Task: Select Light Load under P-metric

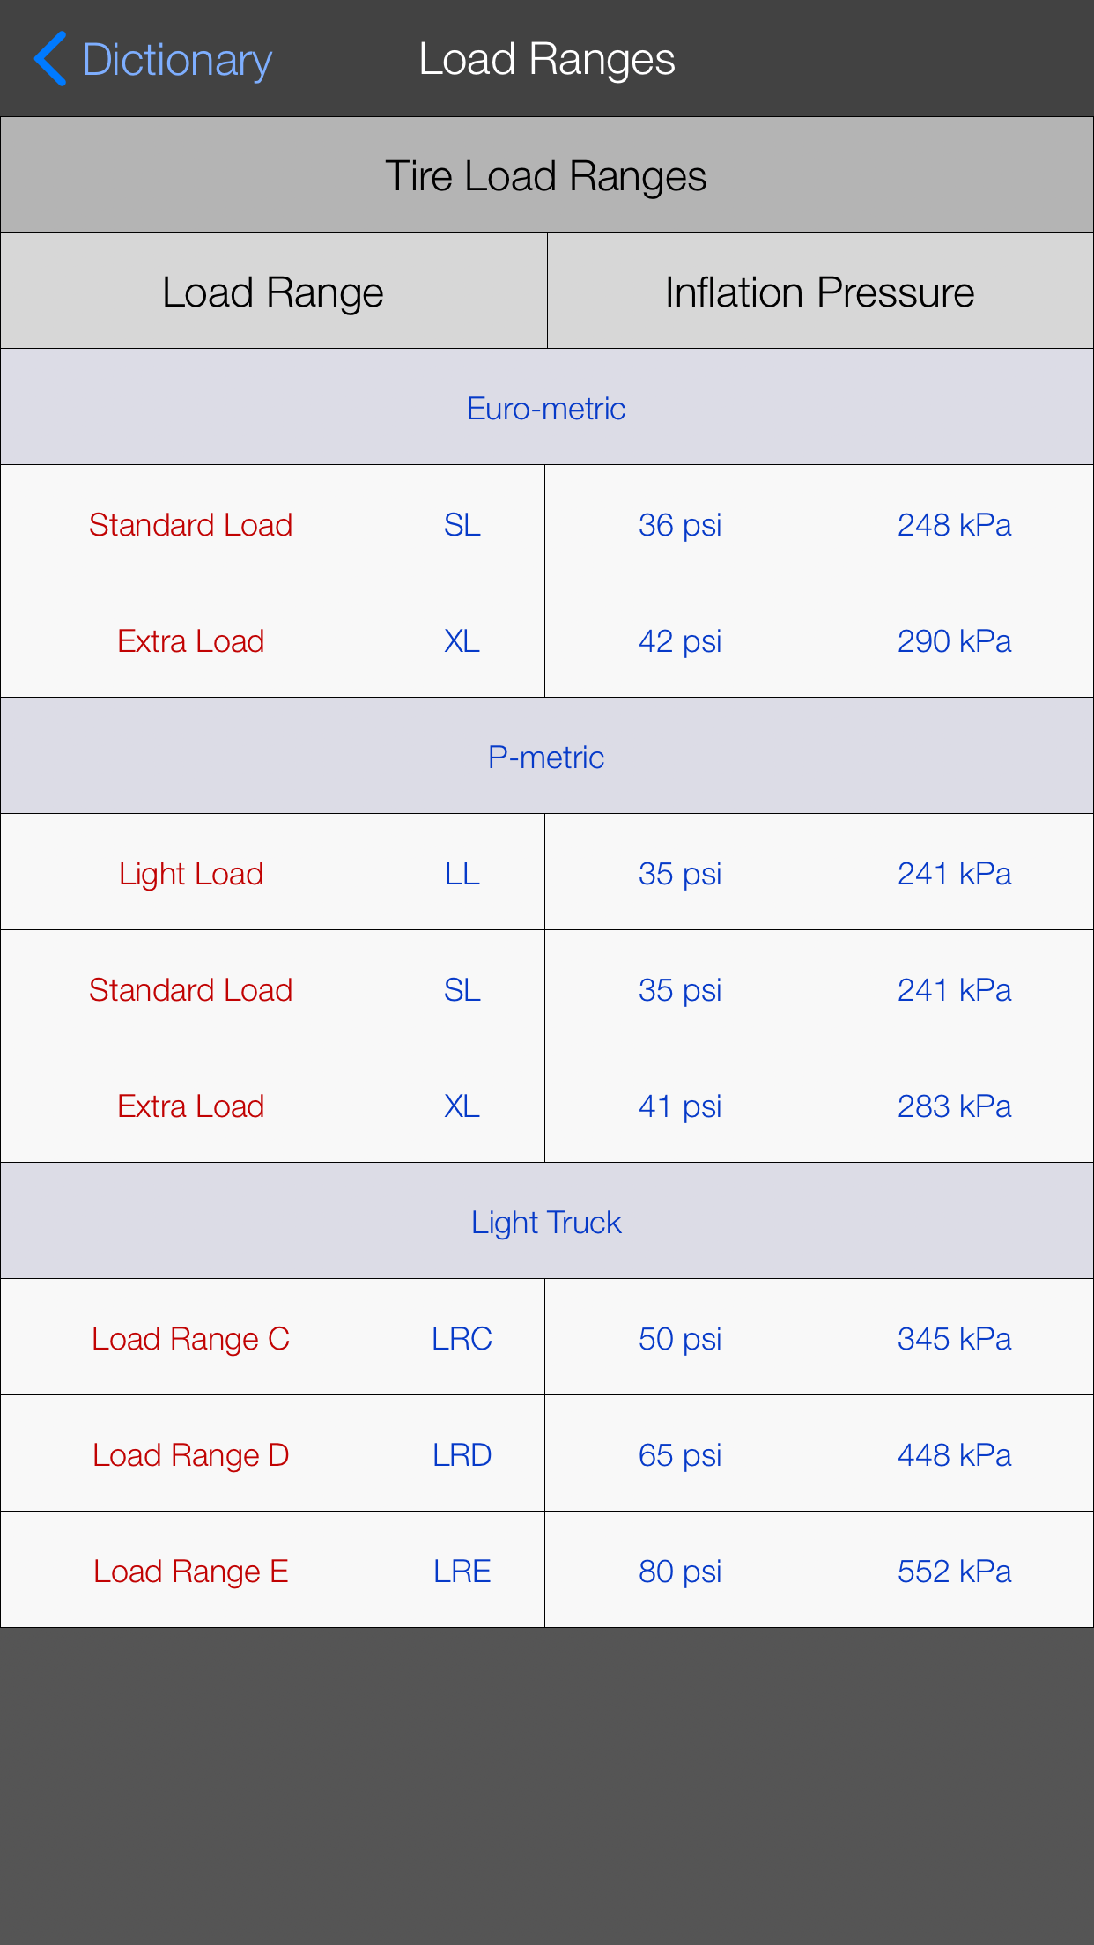Action: pos(189,872)
